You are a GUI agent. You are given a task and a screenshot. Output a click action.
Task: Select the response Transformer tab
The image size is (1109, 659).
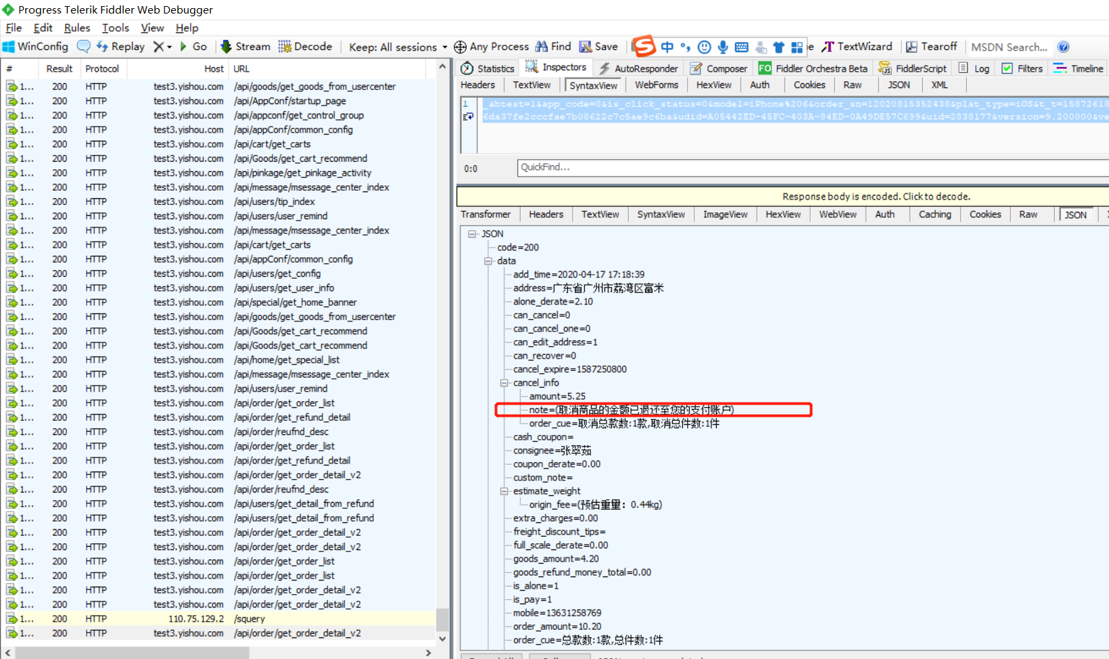coord(486,214)
